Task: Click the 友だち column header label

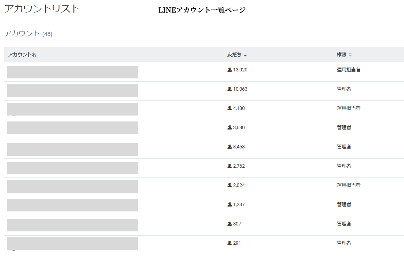Action: coord(234,55)
